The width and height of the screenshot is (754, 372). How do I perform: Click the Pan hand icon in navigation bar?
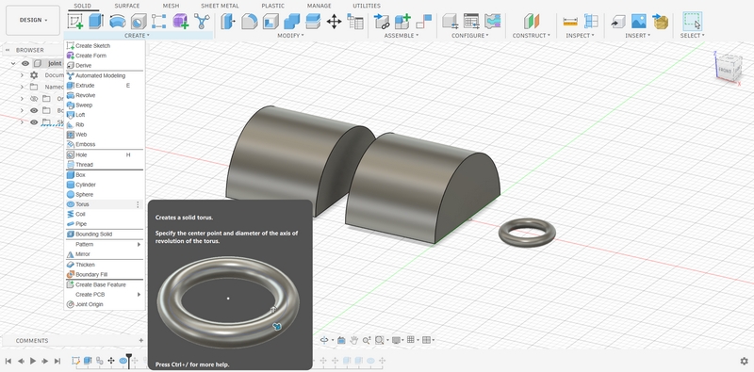tap(354, 340)
